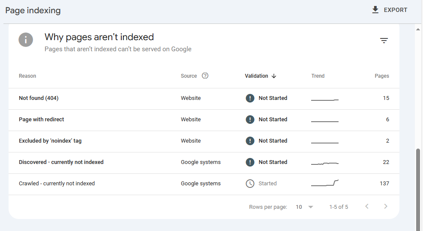Click the Reason column header
Image resolution: width=423 pixels, height=231 pixels.
tap(27, 76)
